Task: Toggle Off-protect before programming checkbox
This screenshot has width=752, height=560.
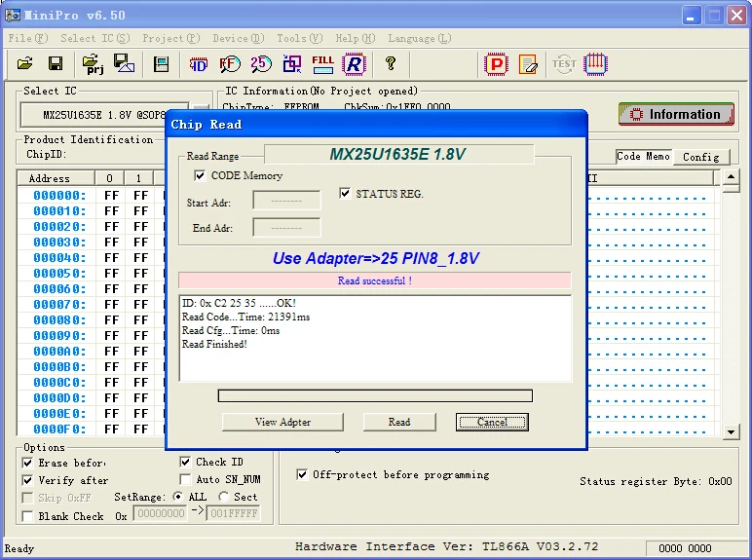Action: 302,474
